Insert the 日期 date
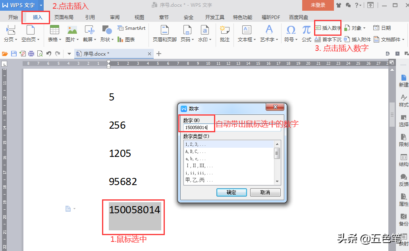This screenshot has height=251, width=409. 382,28
